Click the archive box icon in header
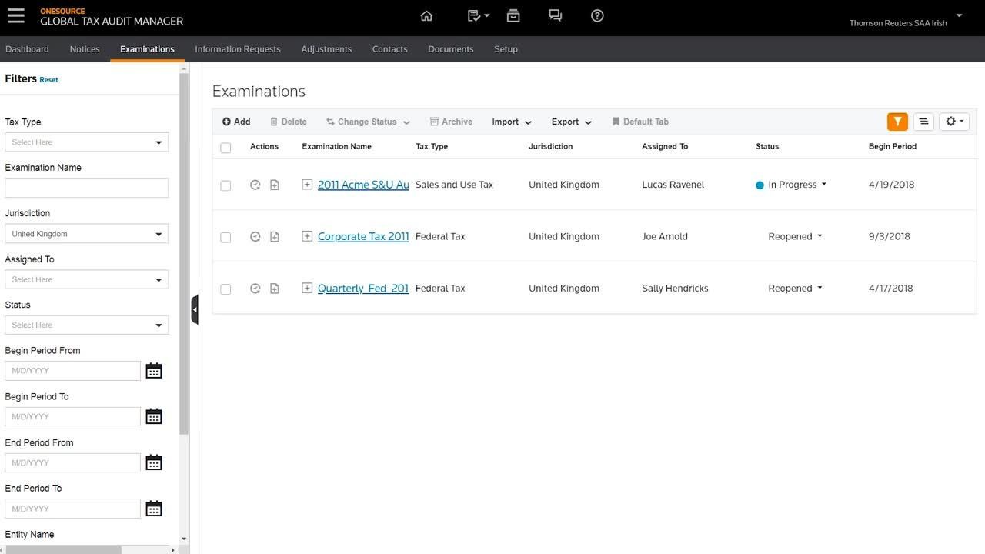985x554 pixels. 513,16
